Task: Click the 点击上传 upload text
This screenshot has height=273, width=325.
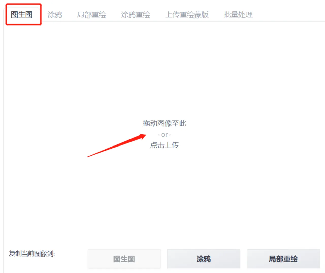Action: (165, 145)
